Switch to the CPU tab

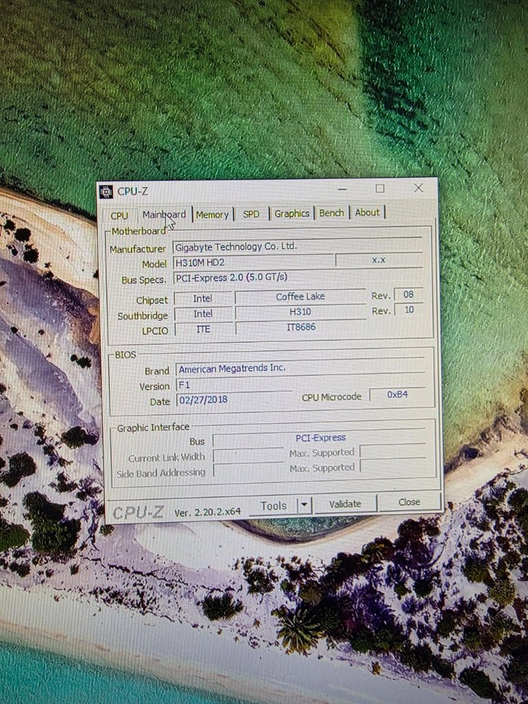(x=119, y=215)
